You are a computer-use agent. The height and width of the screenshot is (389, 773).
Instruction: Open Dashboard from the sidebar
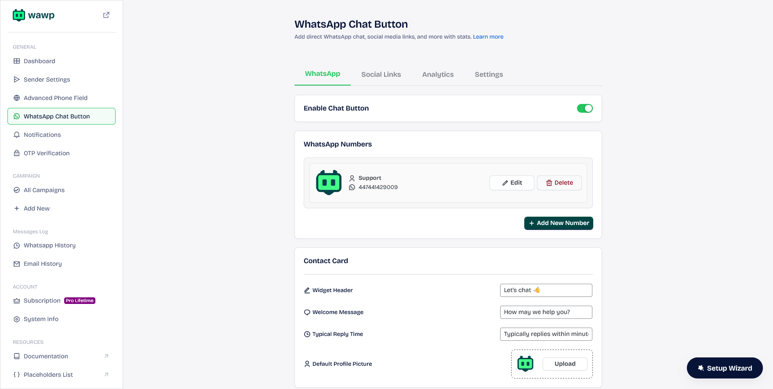[x=62, y=61]
